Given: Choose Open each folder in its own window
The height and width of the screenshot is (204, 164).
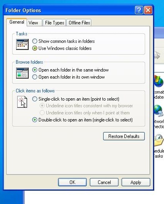Looking at the screenshot, I should (68, 77).
